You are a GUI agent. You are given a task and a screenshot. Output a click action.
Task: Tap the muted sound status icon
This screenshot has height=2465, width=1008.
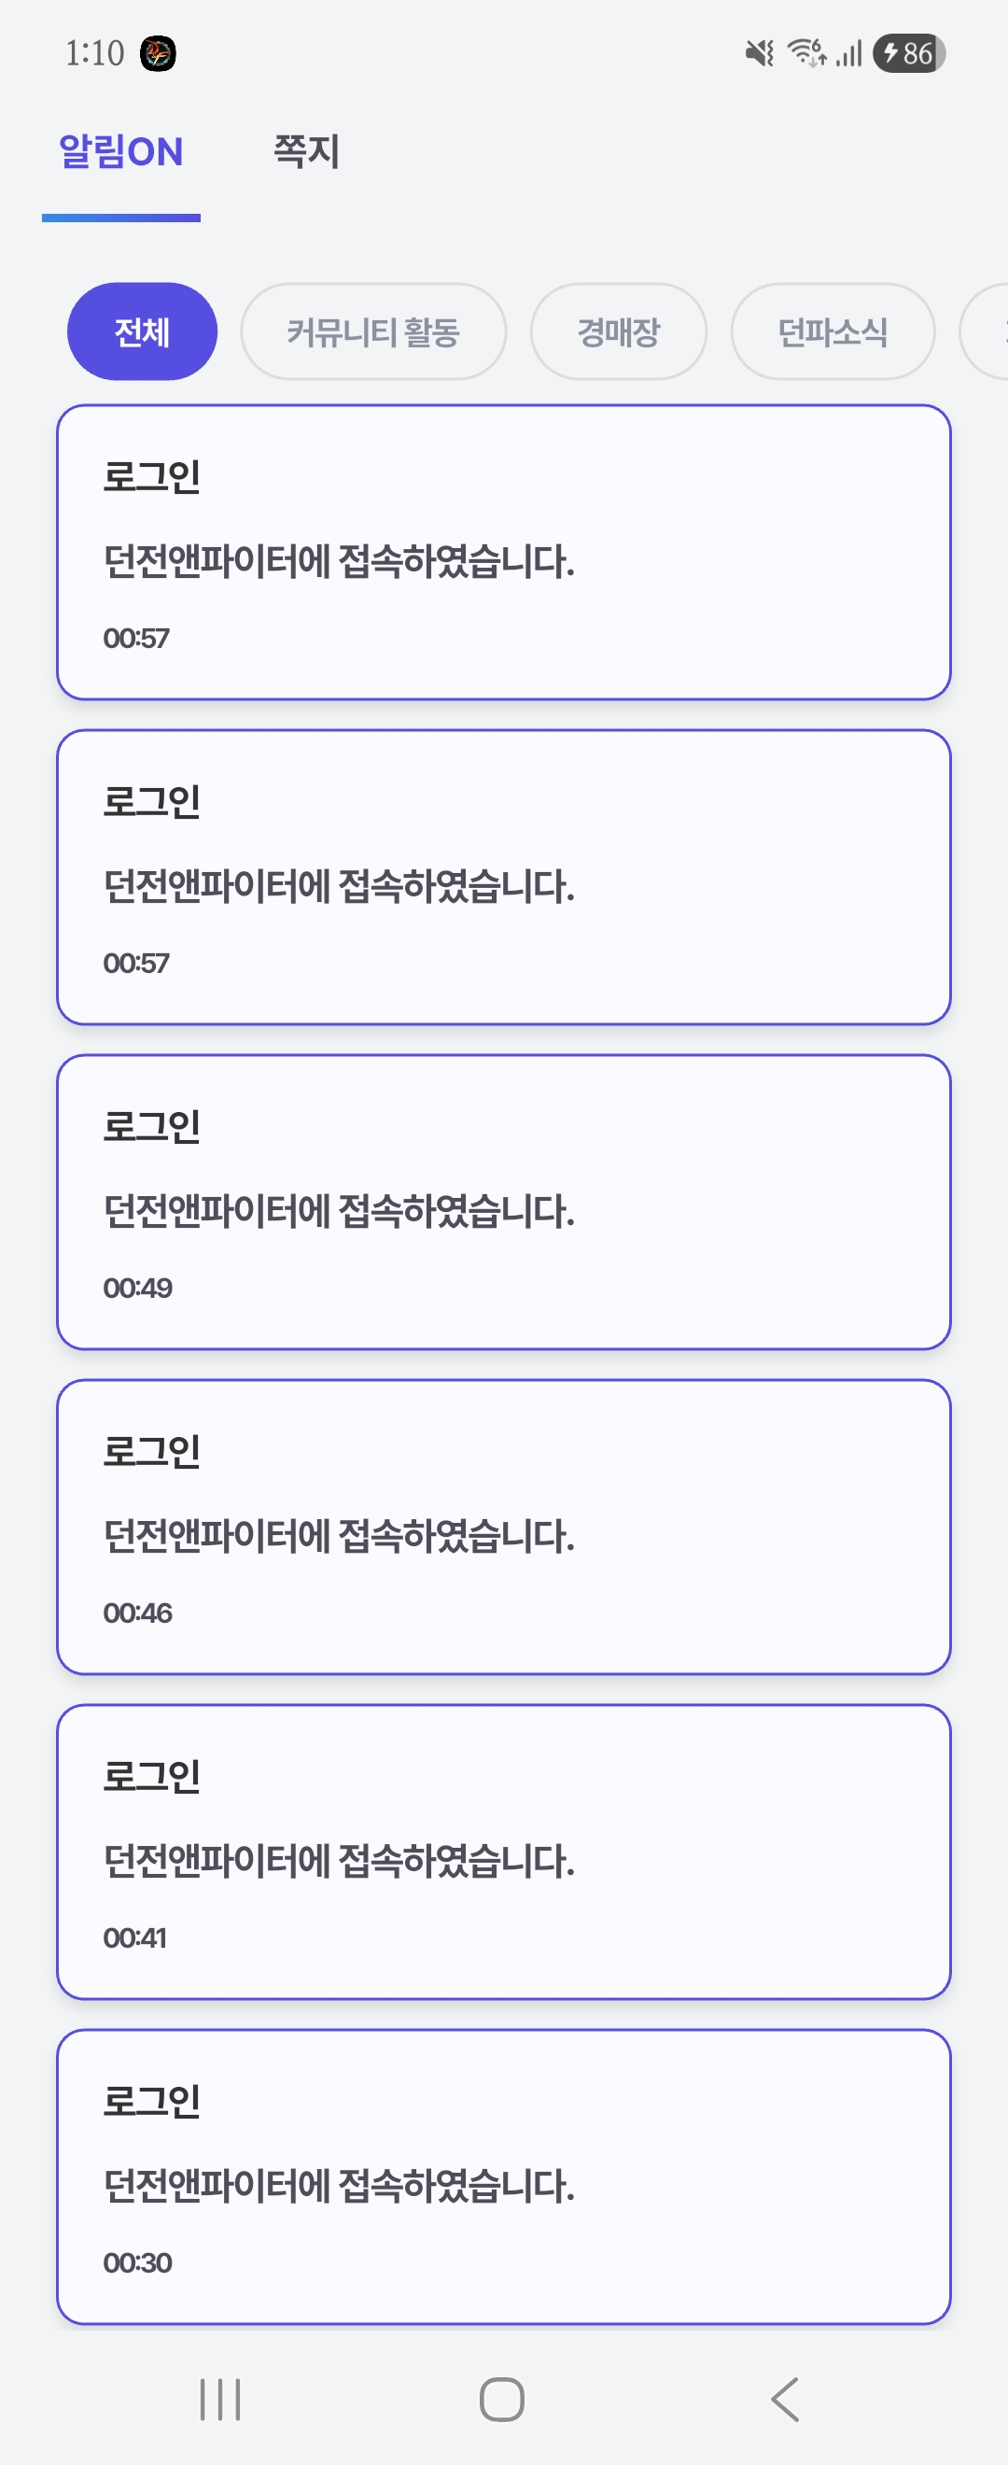click(760, 53)
